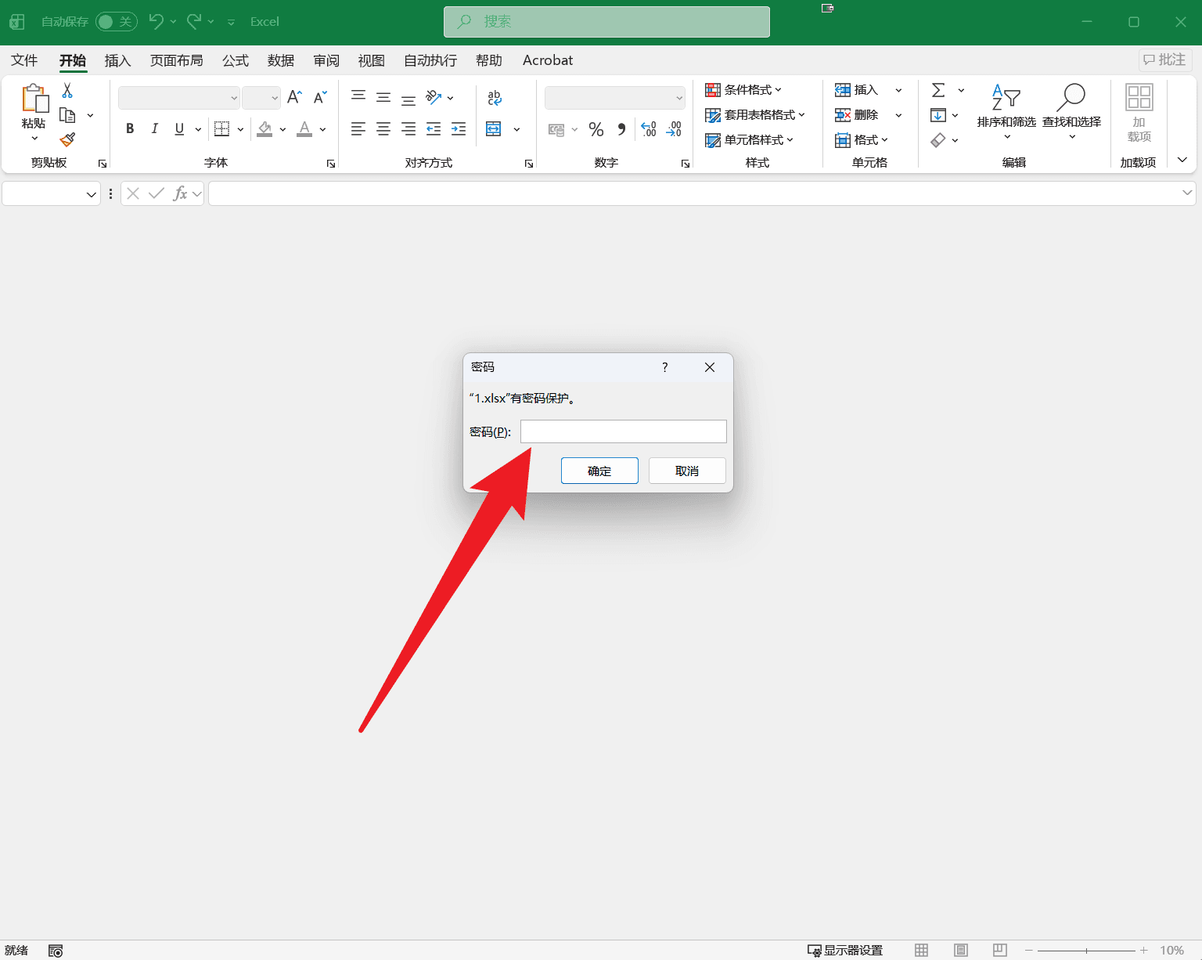This screenshot has width=1202, height=960.
Task: Click the Fill Color bucket icon
Action: [x=265, y=129]
